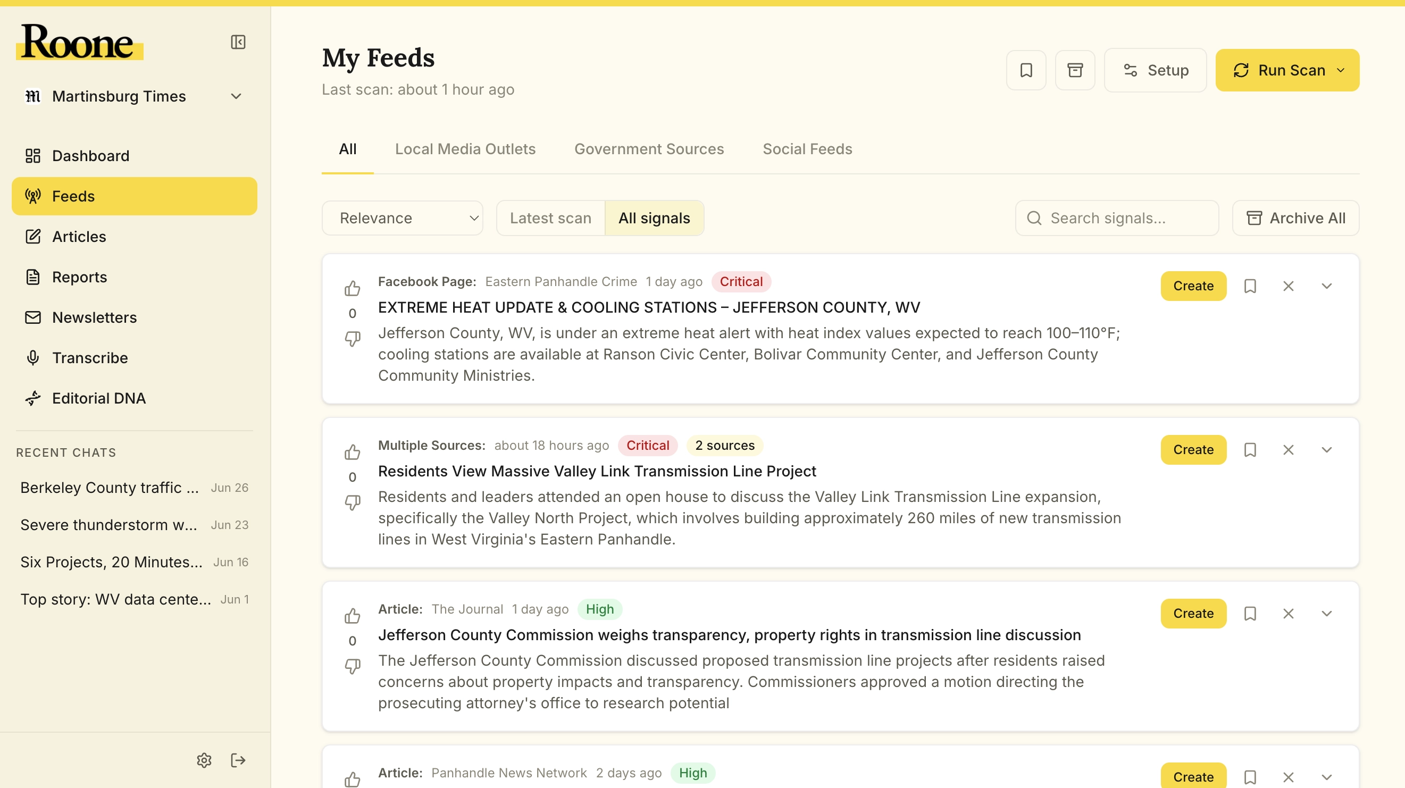Create article from Panhandle News Network signal

pyautogui.click(x=1193, y=776)
